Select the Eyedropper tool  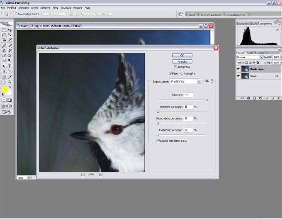[x=10, y=77]
